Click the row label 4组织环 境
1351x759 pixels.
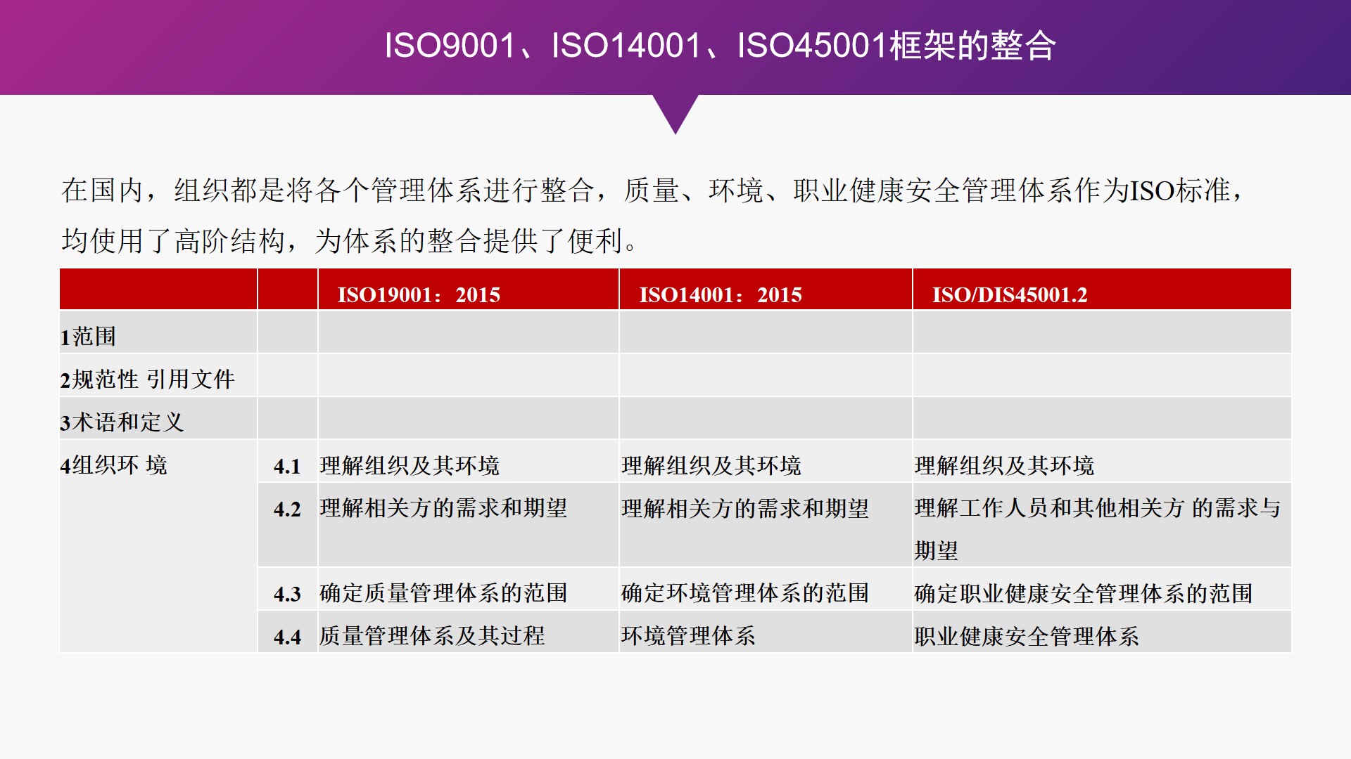click(x=114, y=465)
